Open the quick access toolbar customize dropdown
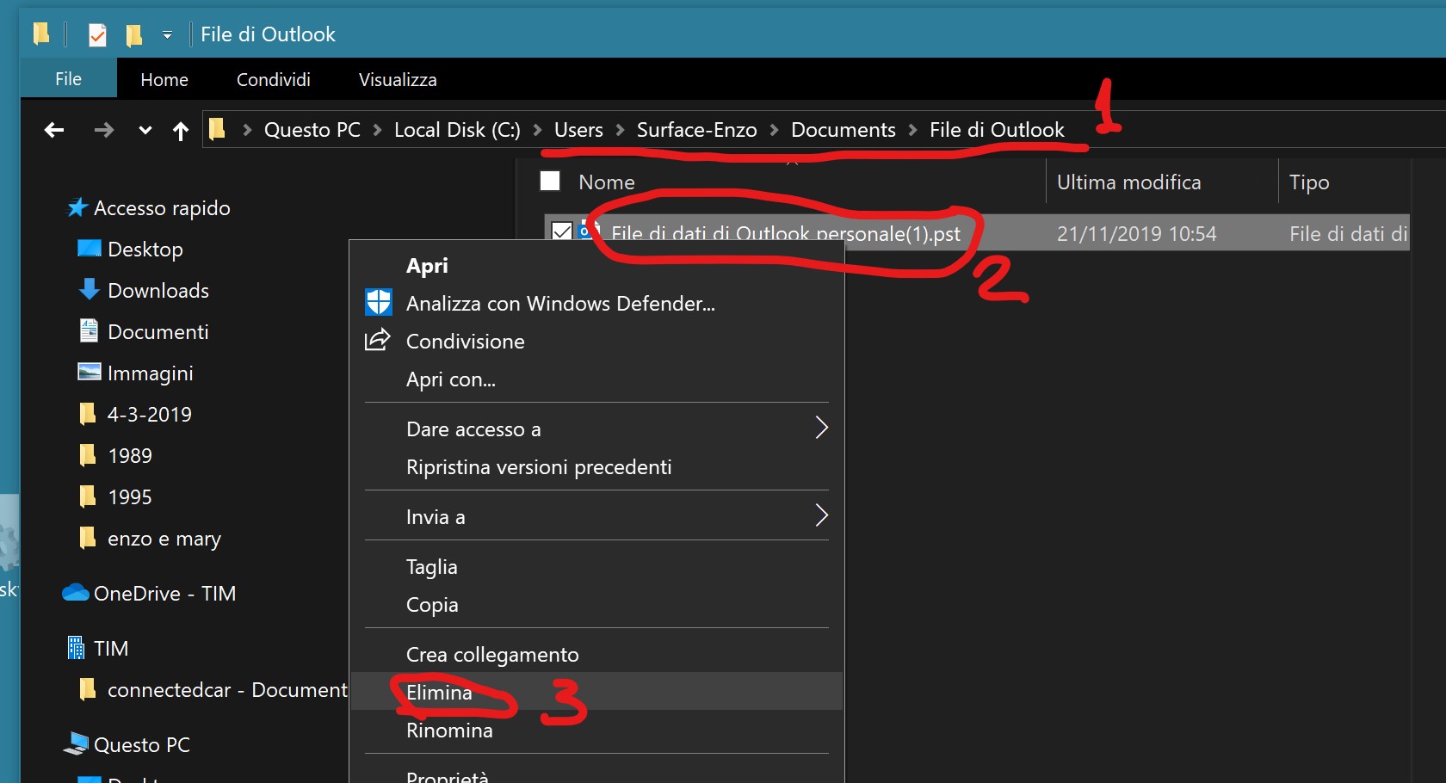1446x783 pixels. point(167,35)
